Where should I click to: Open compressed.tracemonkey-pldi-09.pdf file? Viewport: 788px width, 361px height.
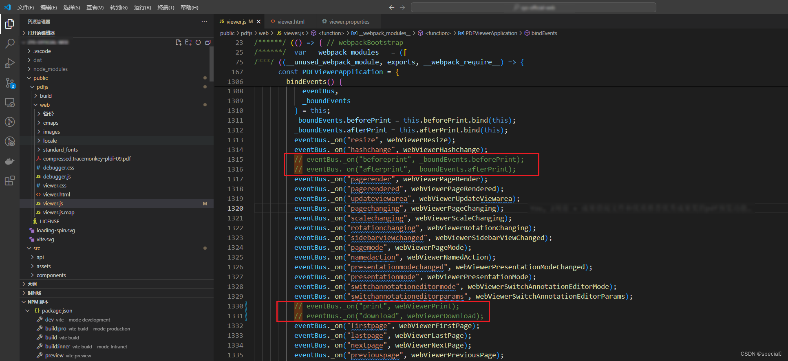(x=117, y=159)
